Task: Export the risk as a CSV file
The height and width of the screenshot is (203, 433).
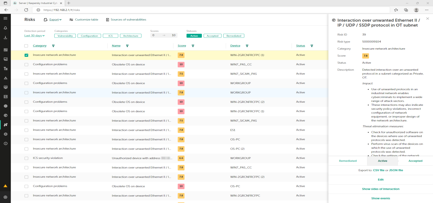Action: point(378,170)
